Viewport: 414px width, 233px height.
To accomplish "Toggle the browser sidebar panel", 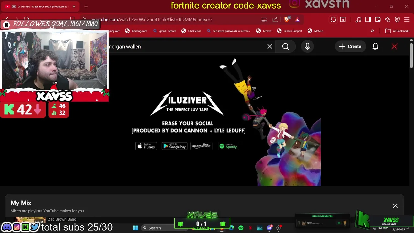I will pyautogui.click(x=368, y=20).
